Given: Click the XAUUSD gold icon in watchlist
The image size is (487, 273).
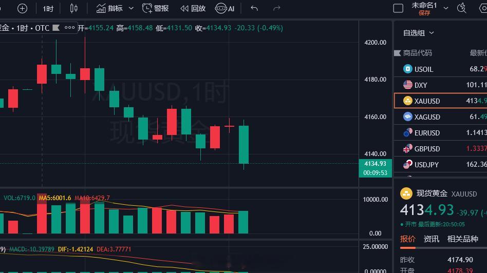Looking at the screenshot, I should (x=407, y=101).
